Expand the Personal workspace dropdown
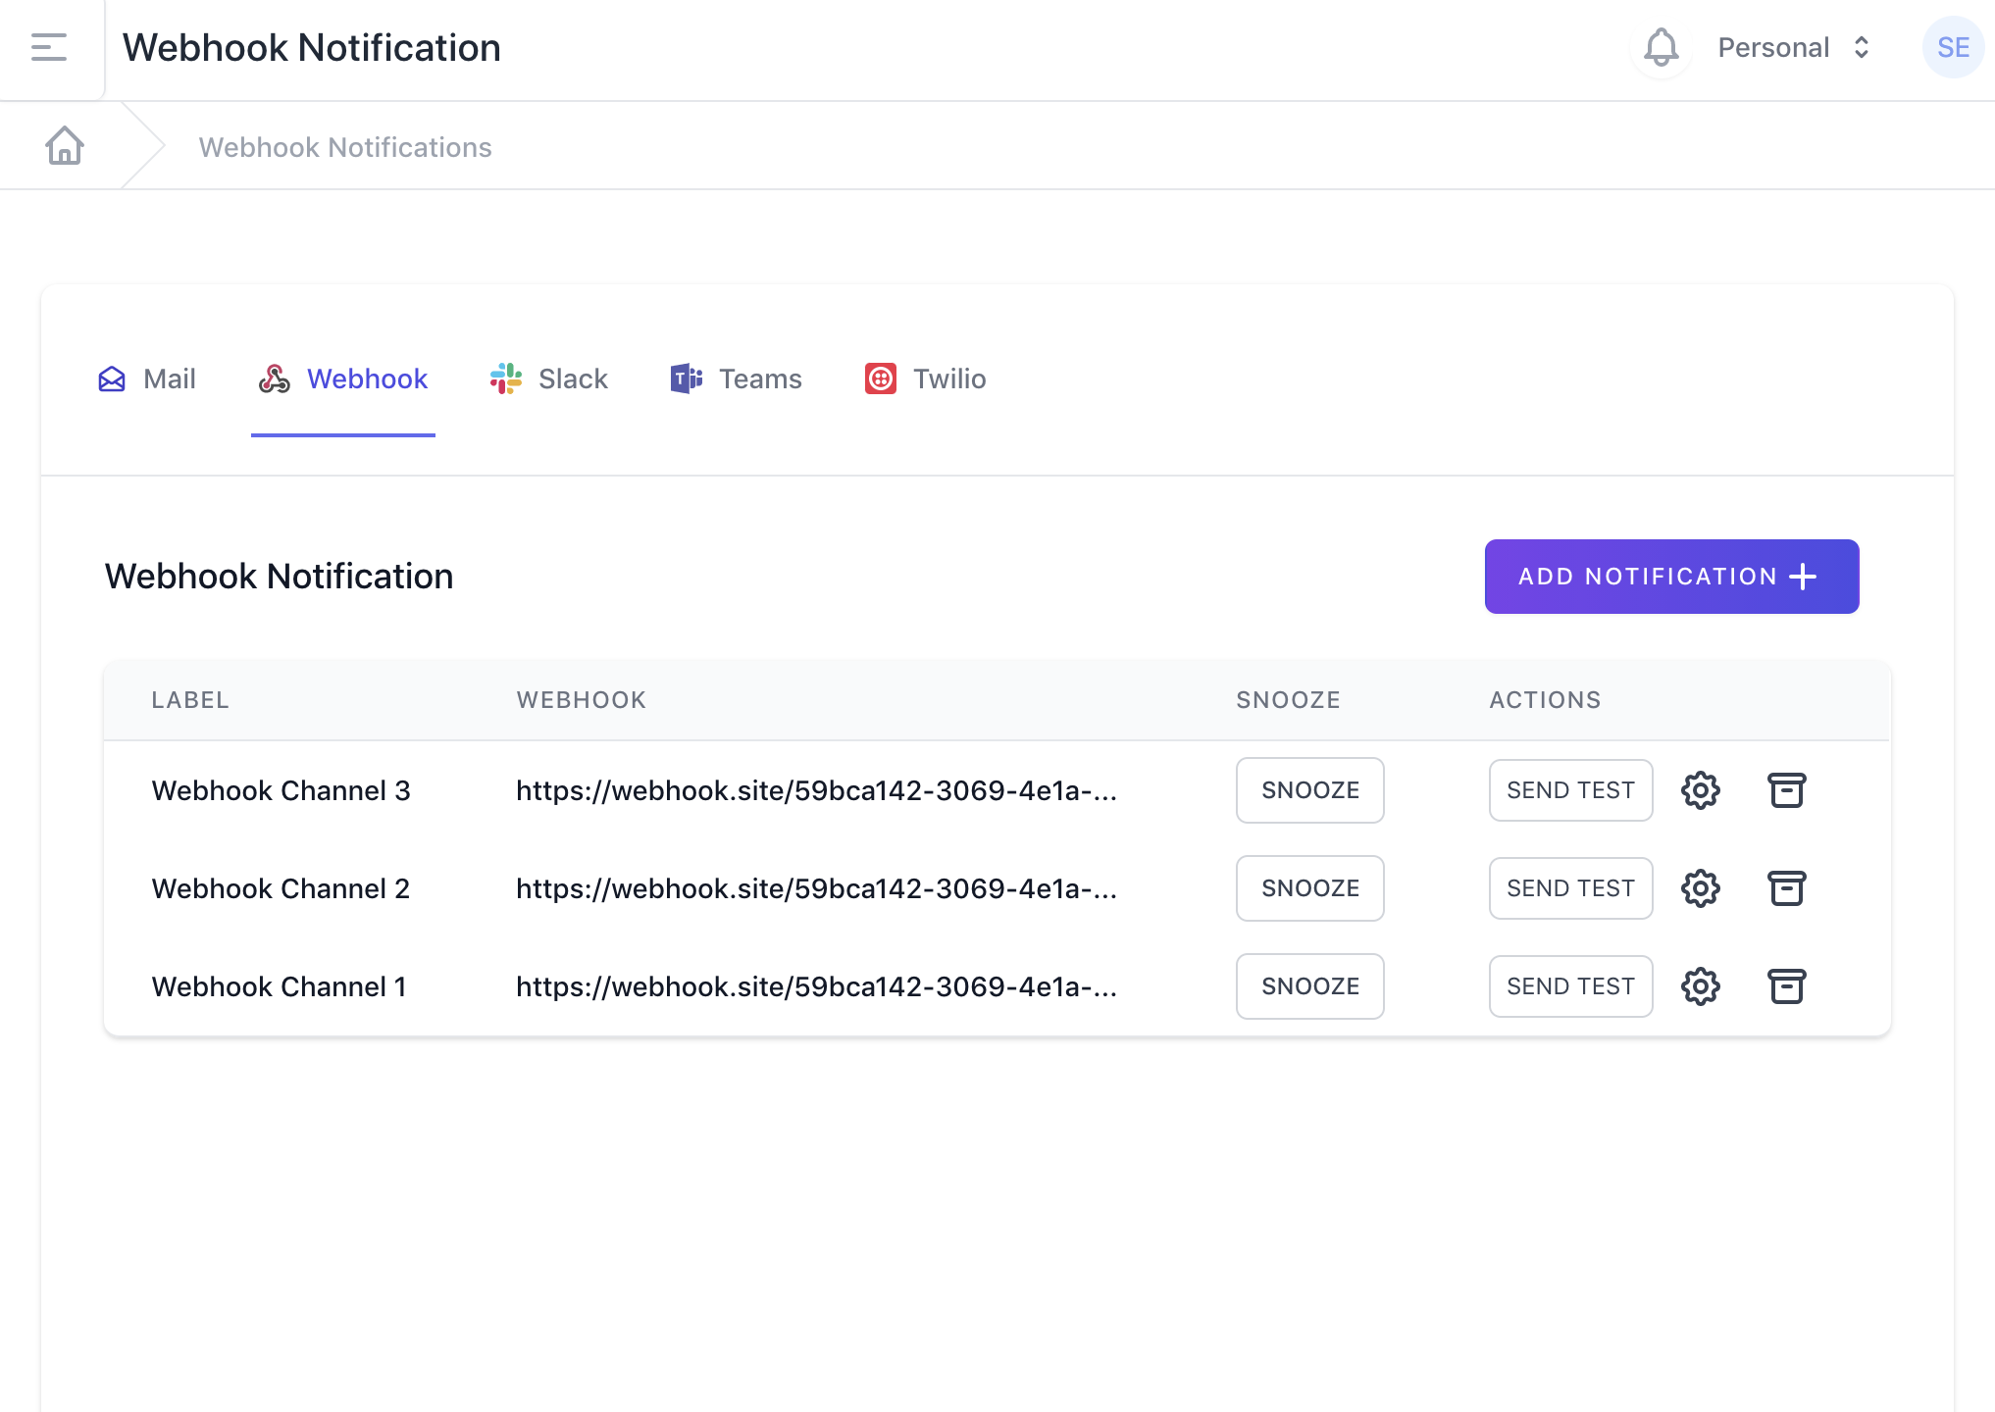Viewport: 1995px width, 1412px height. (x=1794, y=47)
